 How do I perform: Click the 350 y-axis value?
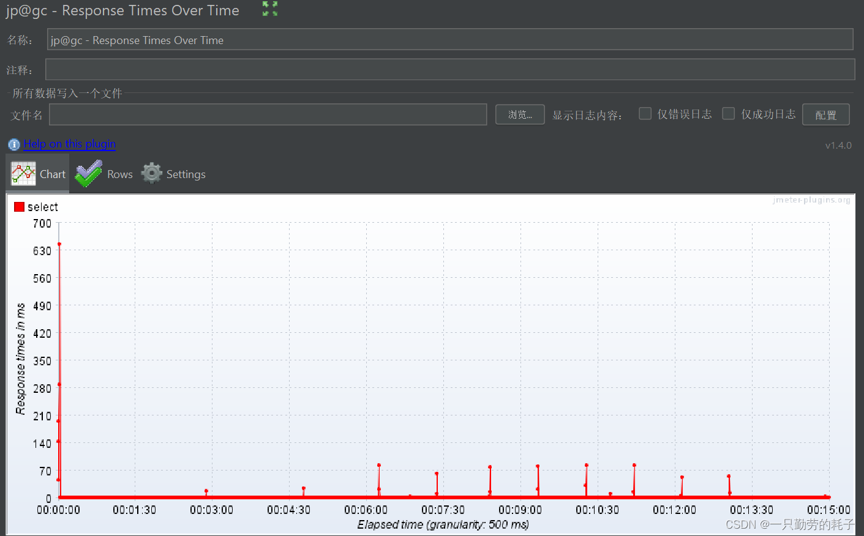coord(42,361)
